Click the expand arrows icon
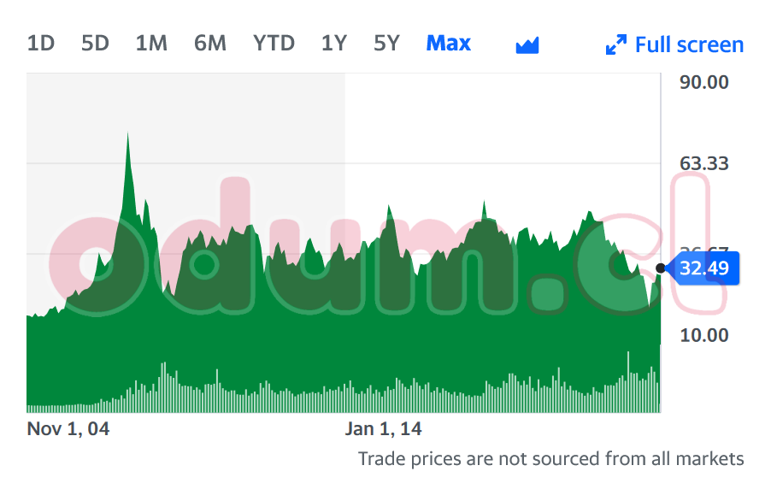This screenshot has height=489, width=771. [615, 45]
